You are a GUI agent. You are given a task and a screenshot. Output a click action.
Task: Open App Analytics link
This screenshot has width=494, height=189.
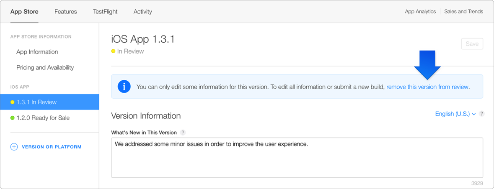[x=420, y=11]
